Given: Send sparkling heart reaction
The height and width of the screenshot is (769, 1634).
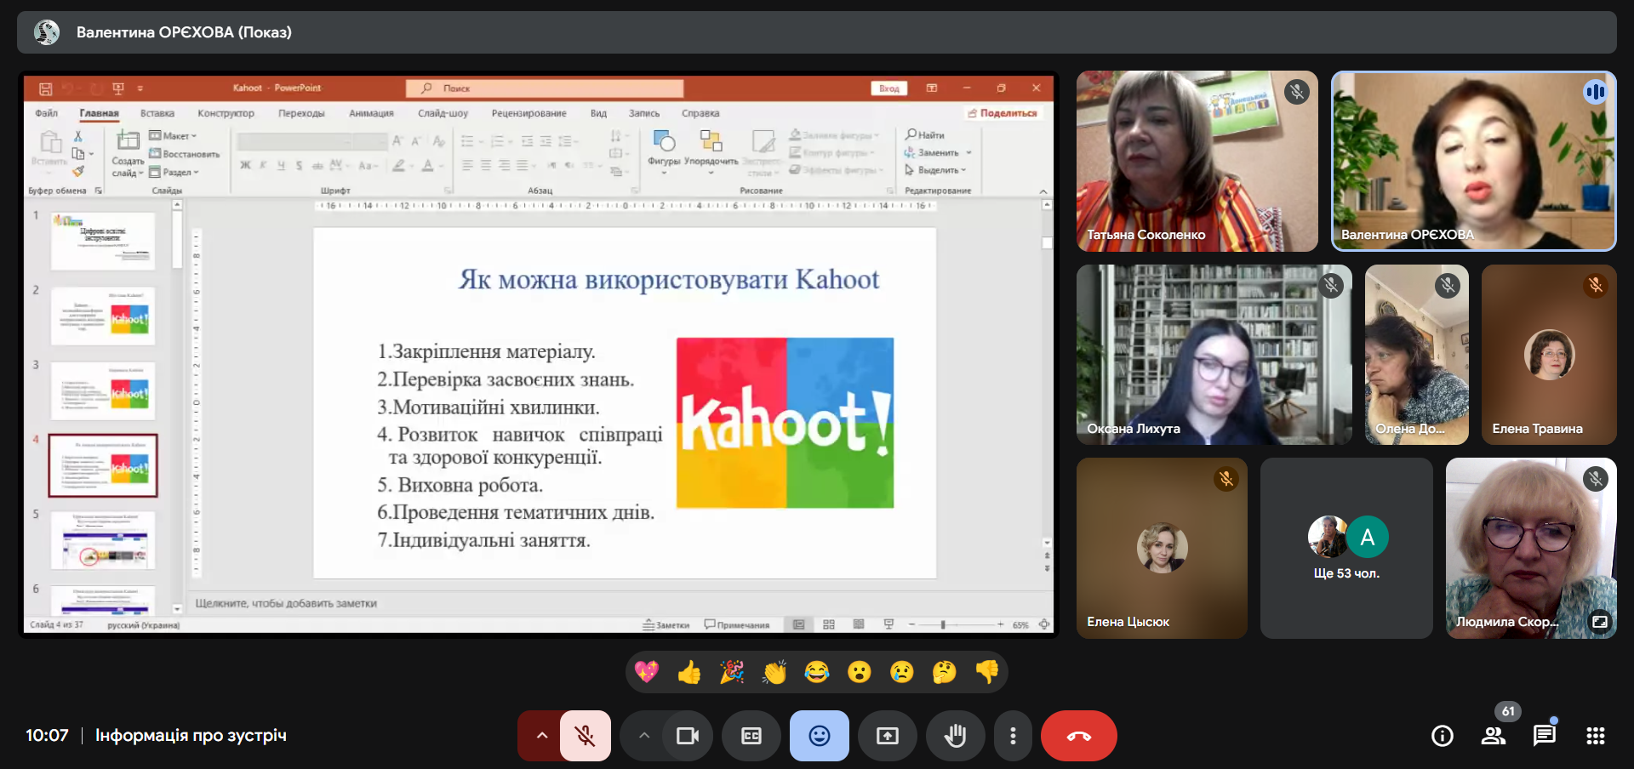Looking at the screenshot, I should click(x=647, y=672).
